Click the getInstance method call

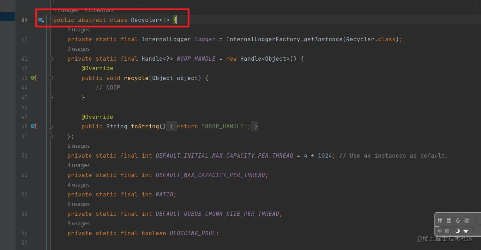(323, 39)
